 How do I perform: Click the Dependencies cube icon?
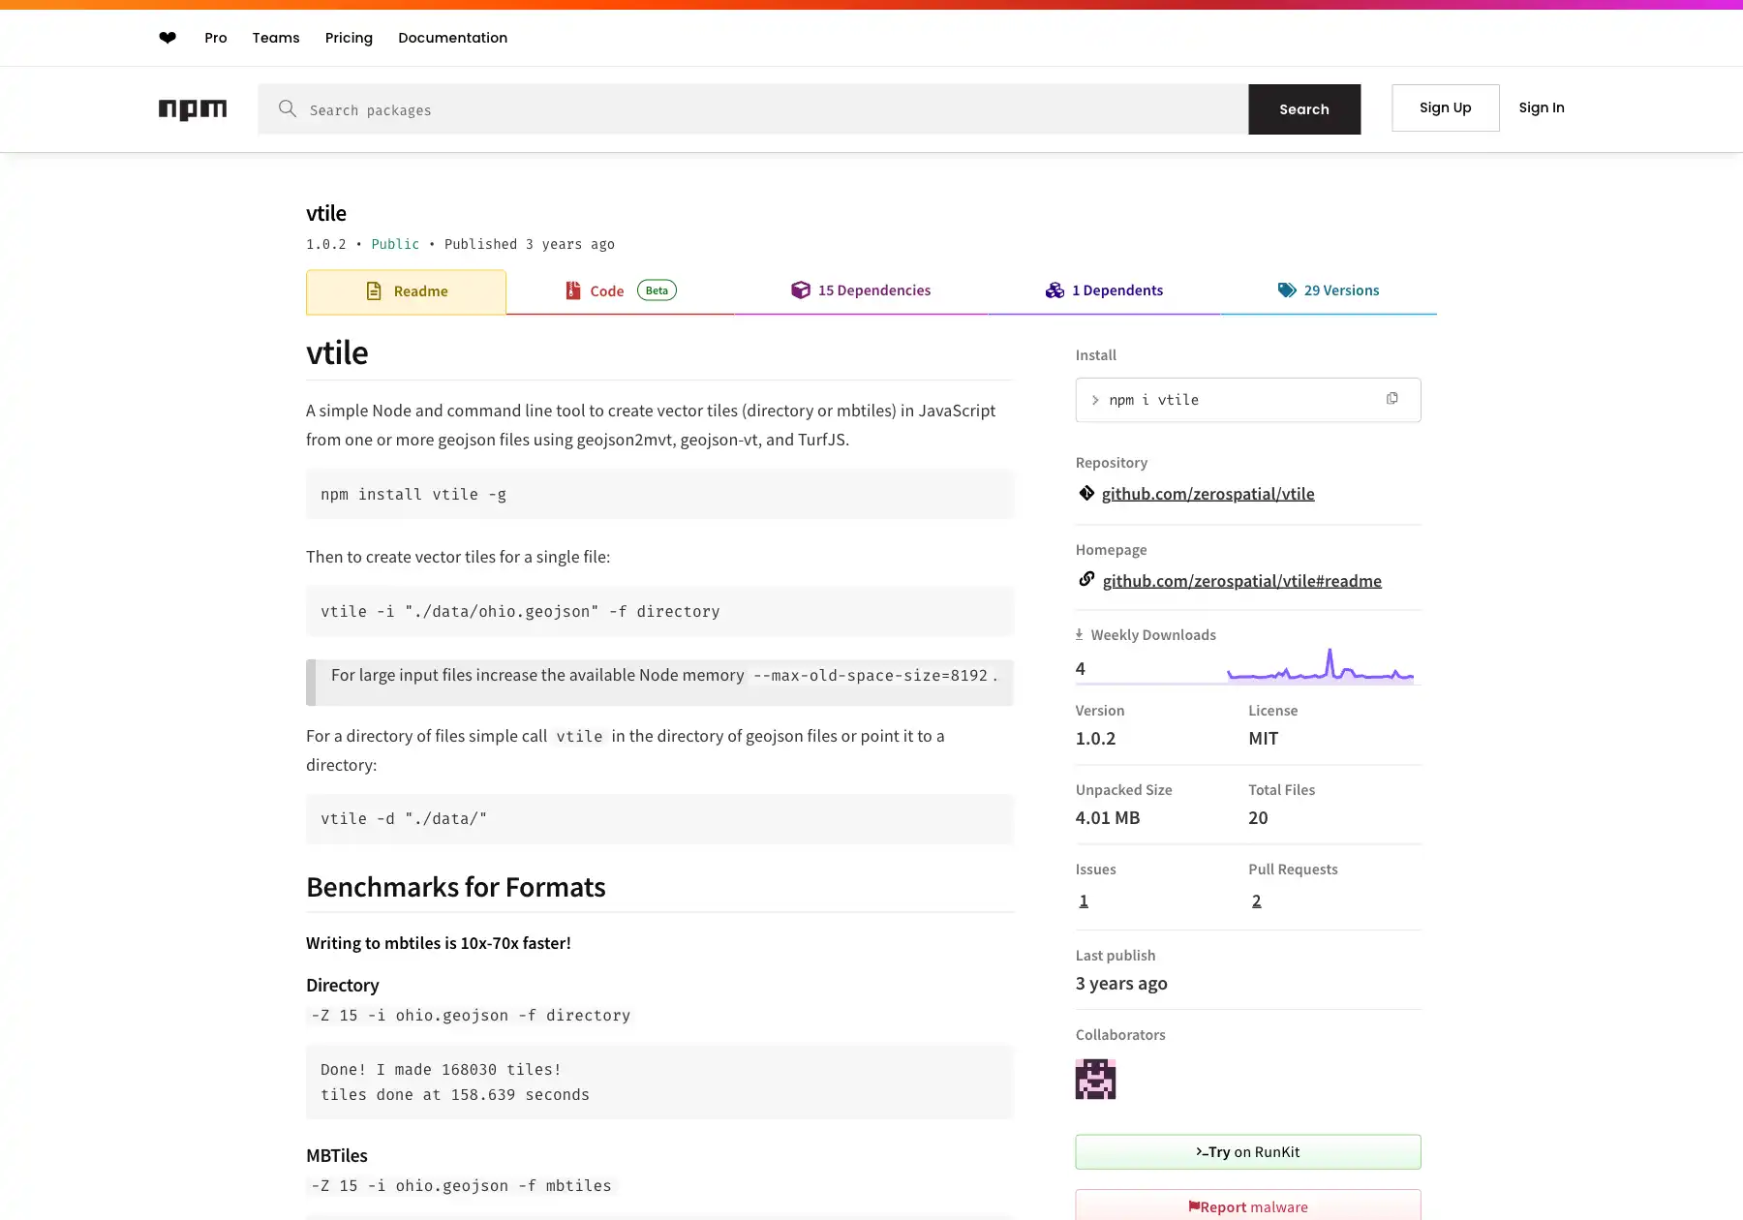click(800, 290)
